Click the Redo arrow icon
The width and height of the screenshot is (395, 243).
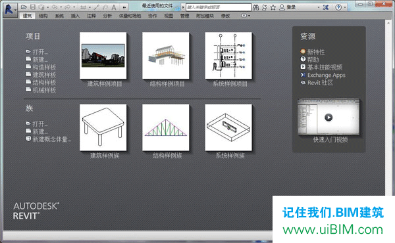tap(67, 7)
